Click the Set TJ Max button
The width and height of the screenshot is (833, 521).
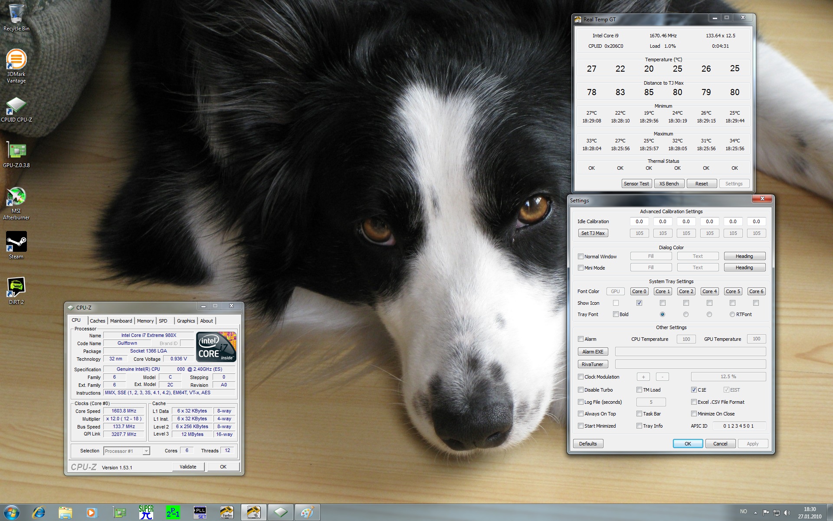593,233
